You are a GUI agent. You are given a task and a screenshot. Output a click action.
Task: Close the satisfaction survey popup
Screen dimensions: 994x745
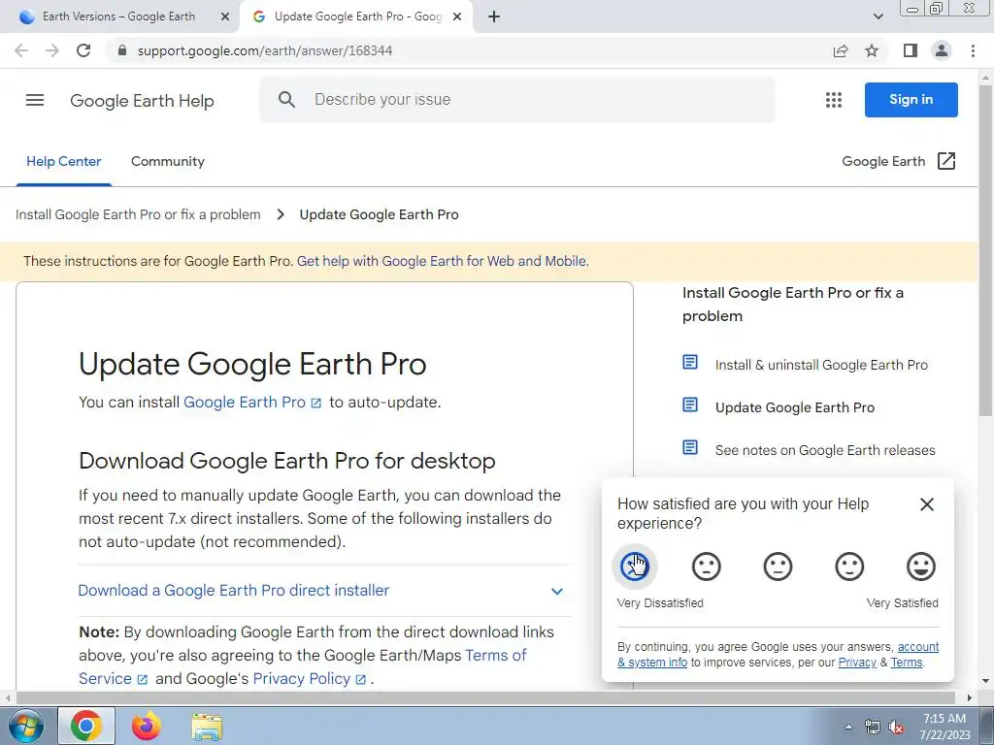pyautogui.click(x=927, y=504)
